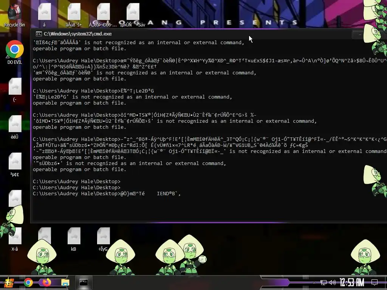This screenshot has height=290, width=387.
Task: Select the desktop file named kB
Action: coord(74,239)
